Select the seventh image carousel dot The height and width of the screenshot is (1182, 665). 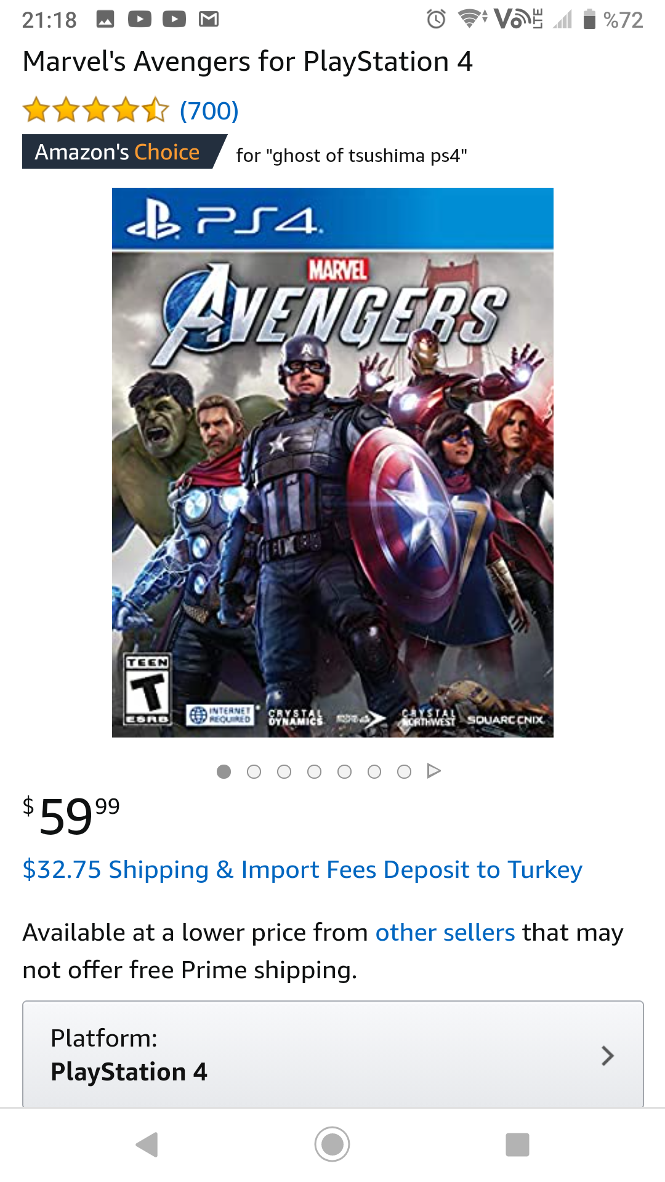[x=404, y=771]
